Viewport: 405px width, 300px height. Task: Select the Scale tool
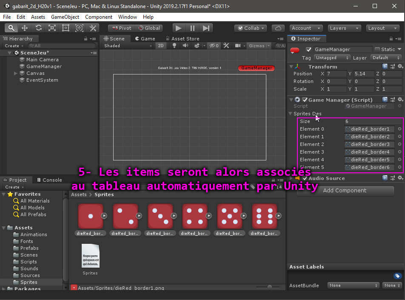pyautogui.click(x=52, y=28)
